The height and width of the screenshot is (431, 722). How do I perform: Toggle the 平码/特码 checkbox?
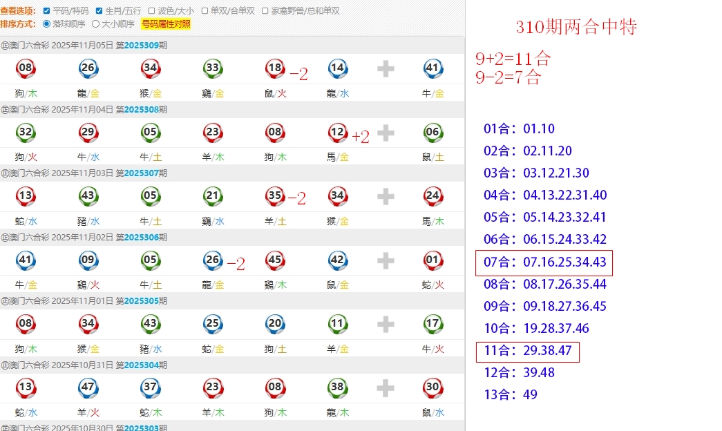(x=46, y=11)
